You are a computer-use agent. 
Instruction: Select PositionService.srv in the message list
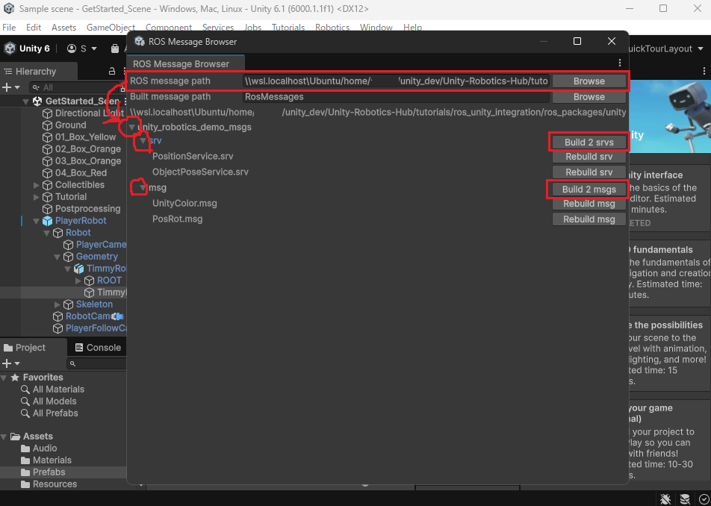pyautogui.click(x=193, y=156)
